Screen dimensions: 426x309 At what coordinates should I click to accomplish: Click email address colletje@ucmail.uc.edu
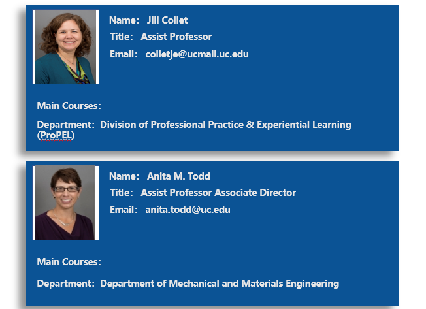point(197,54)
